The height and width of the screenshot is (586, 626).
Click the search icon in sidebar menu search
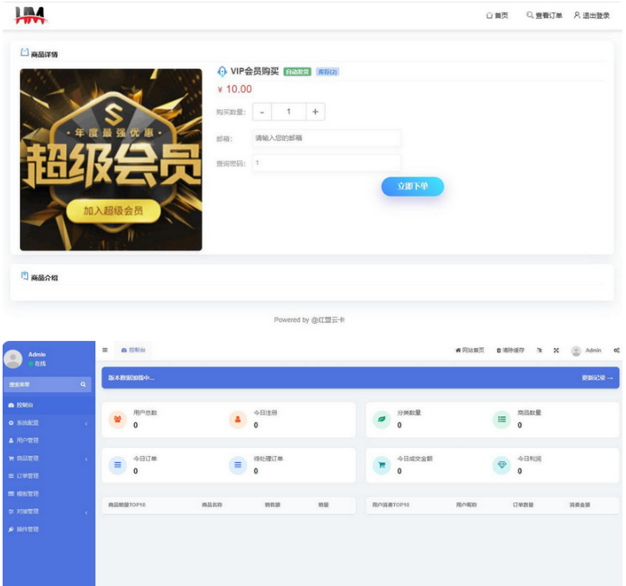[x=83, y=383]
